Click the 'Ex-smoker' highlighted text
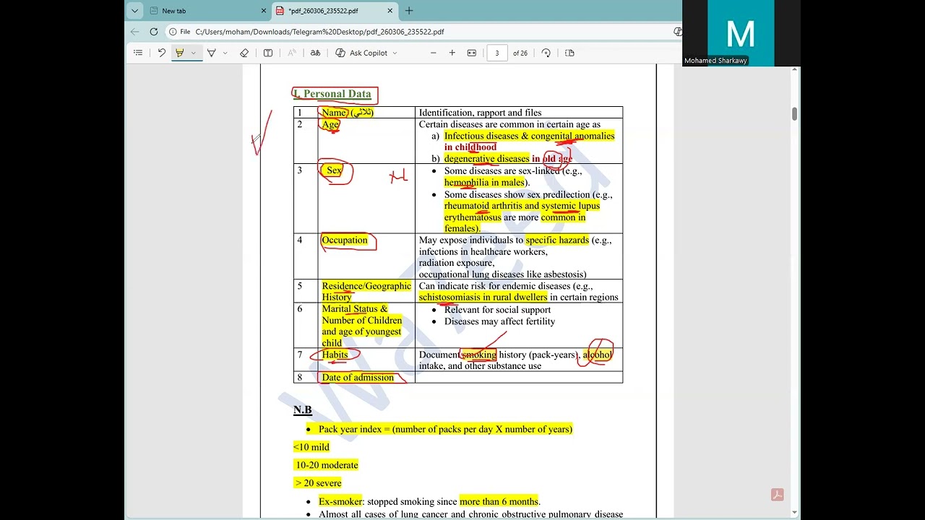Image resolution: width=925 pixels, height=520 pixels. 340,502
